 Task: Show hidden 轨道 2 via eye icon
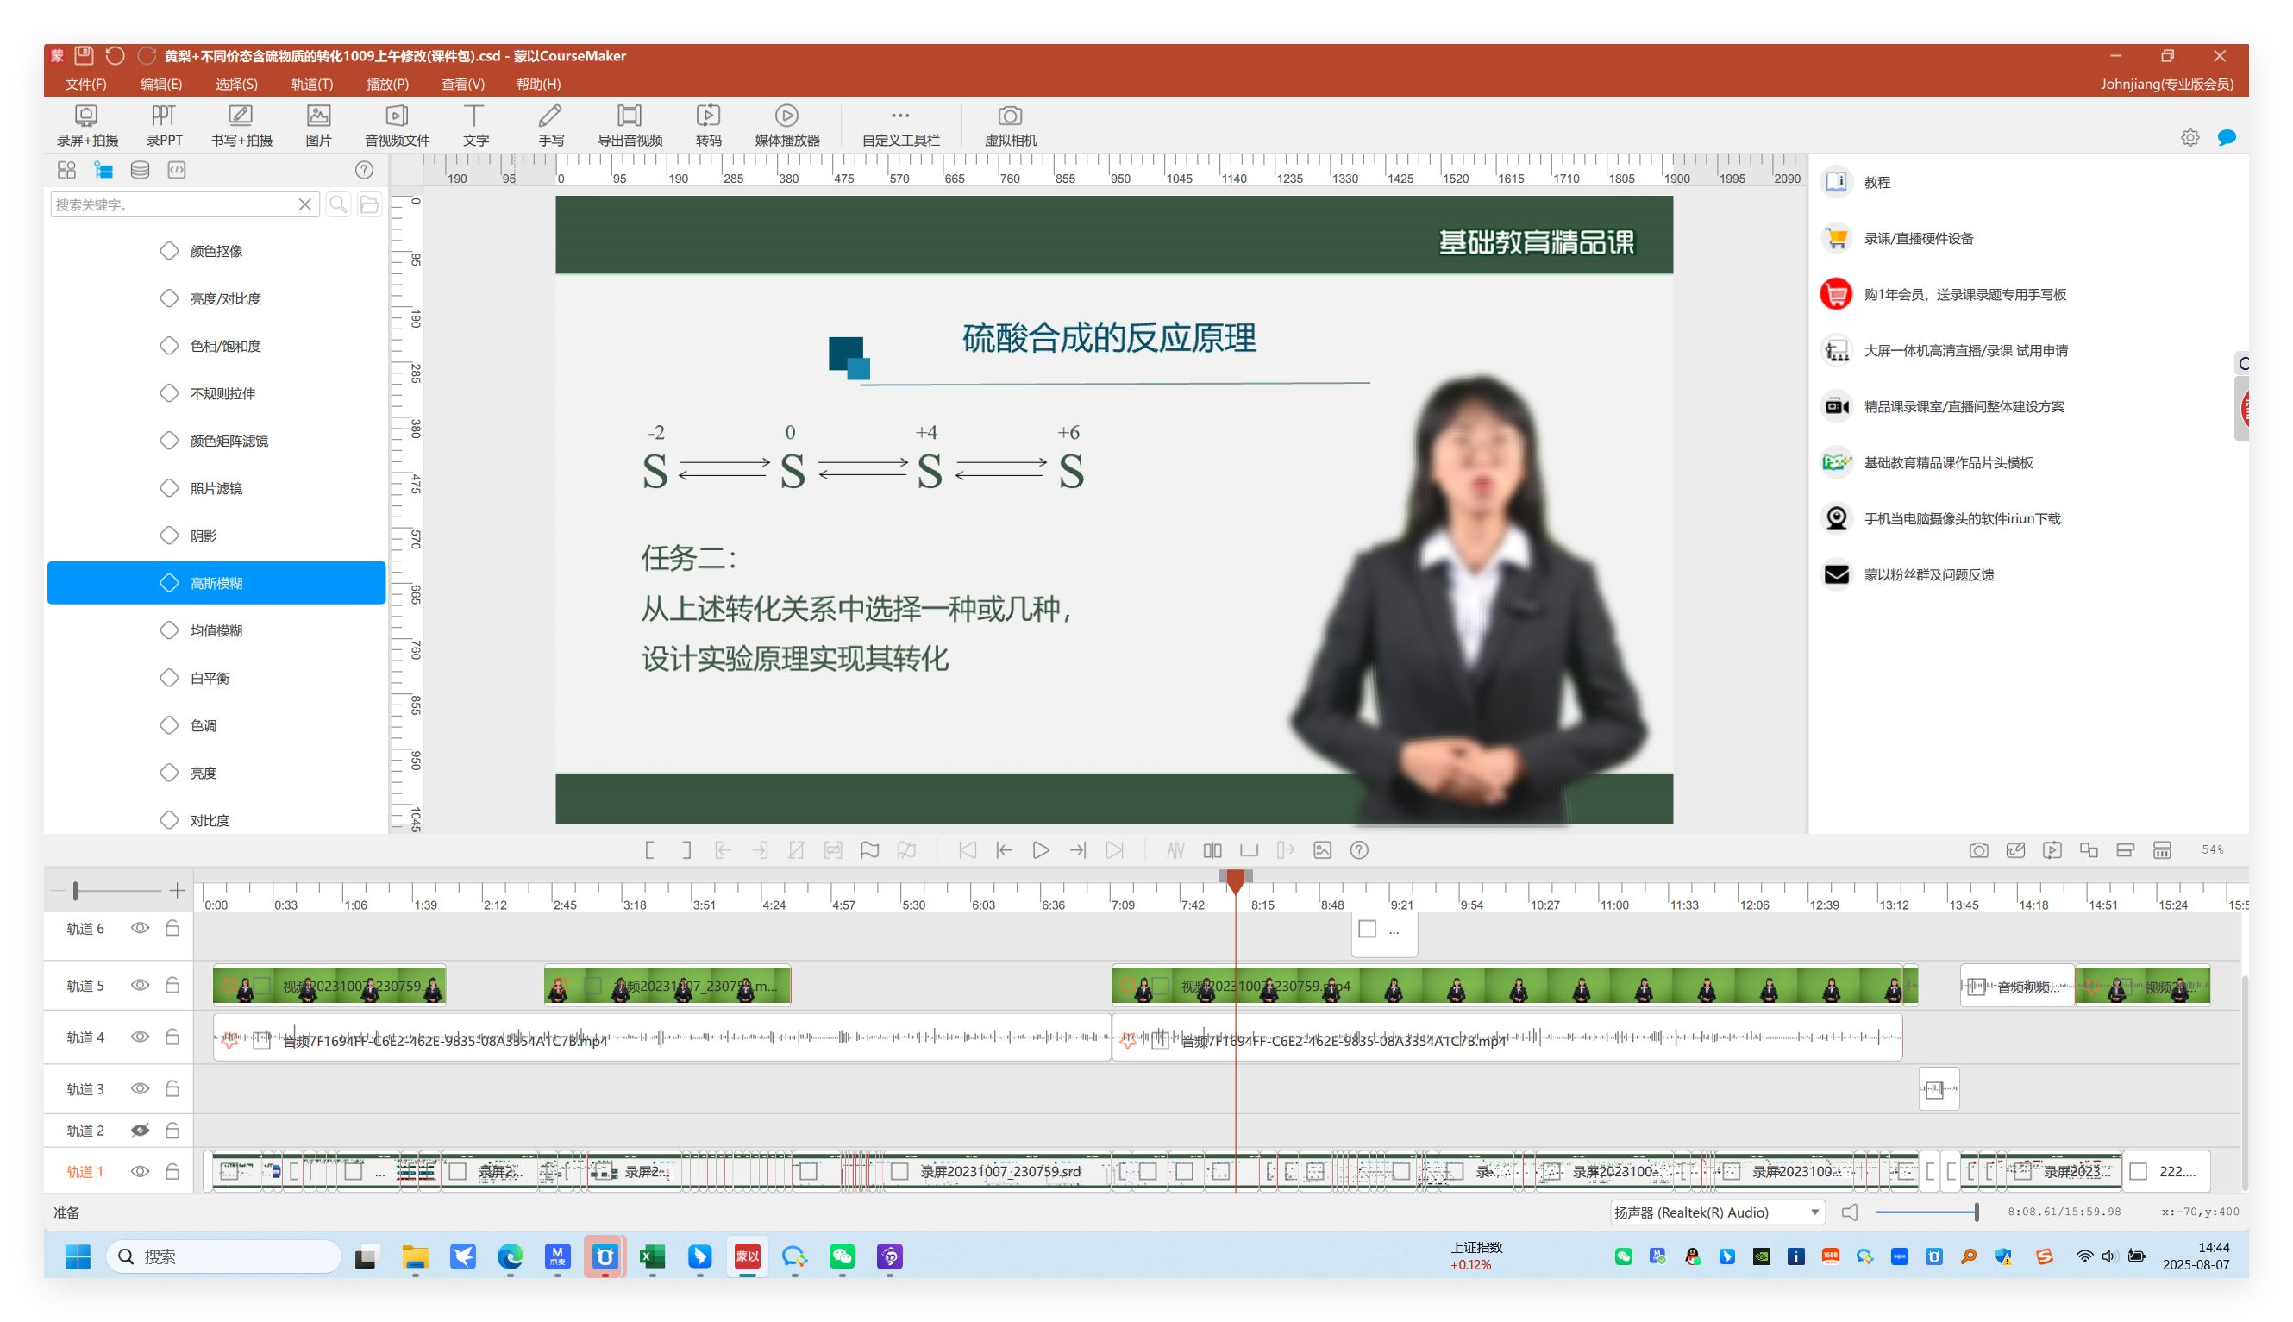140,1131
